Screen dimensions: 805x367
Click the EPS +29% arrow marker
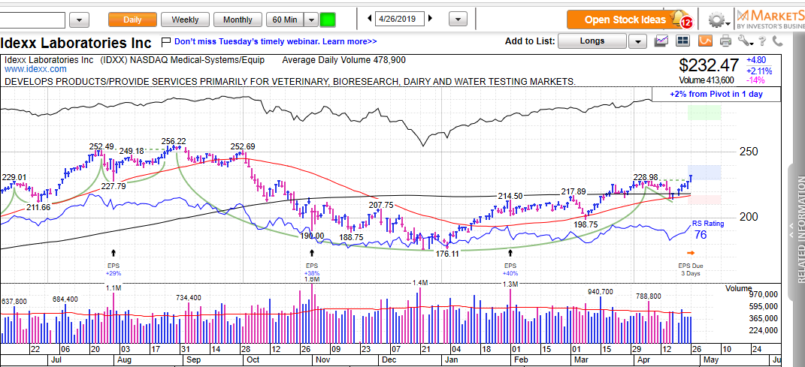point(113,253)
